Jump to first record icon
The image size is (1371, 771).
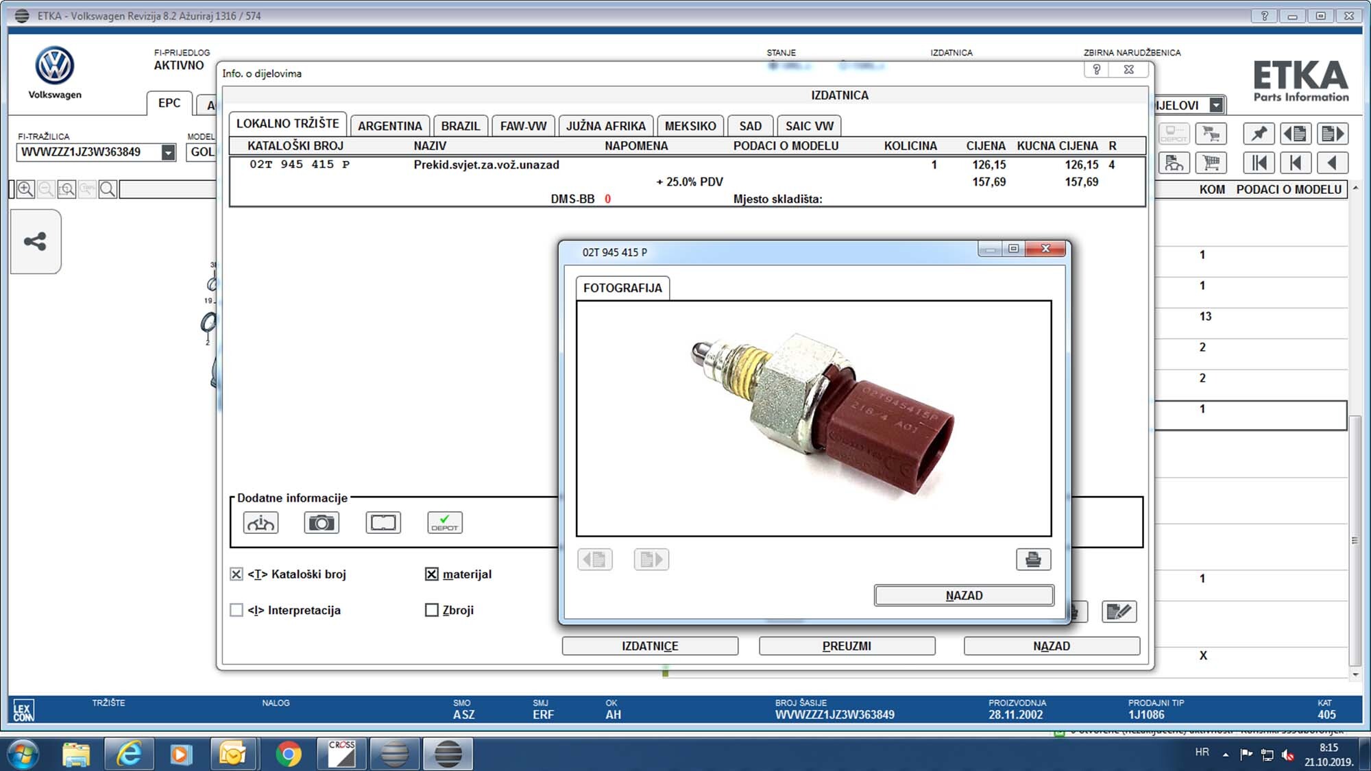(x=1259, y=162)
